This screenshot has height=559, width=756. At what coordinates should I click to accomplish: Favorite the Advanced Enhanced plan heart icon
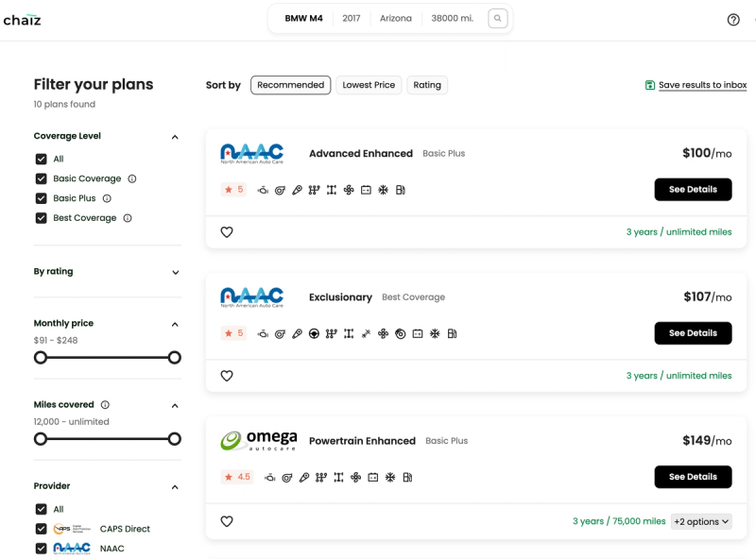(227, 232)
